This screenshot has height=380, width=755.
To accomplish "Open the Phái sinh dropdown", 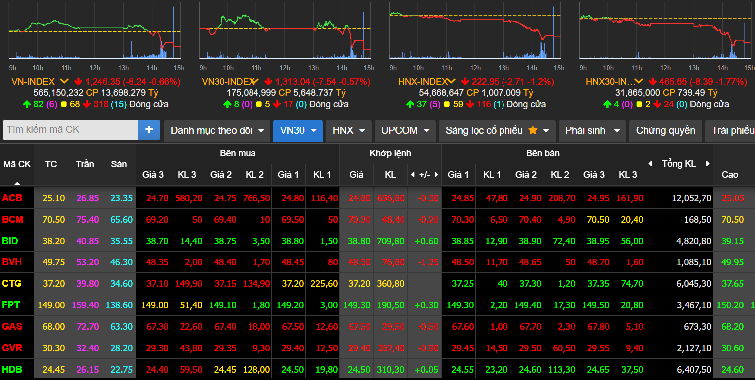I will pos(592,130).
